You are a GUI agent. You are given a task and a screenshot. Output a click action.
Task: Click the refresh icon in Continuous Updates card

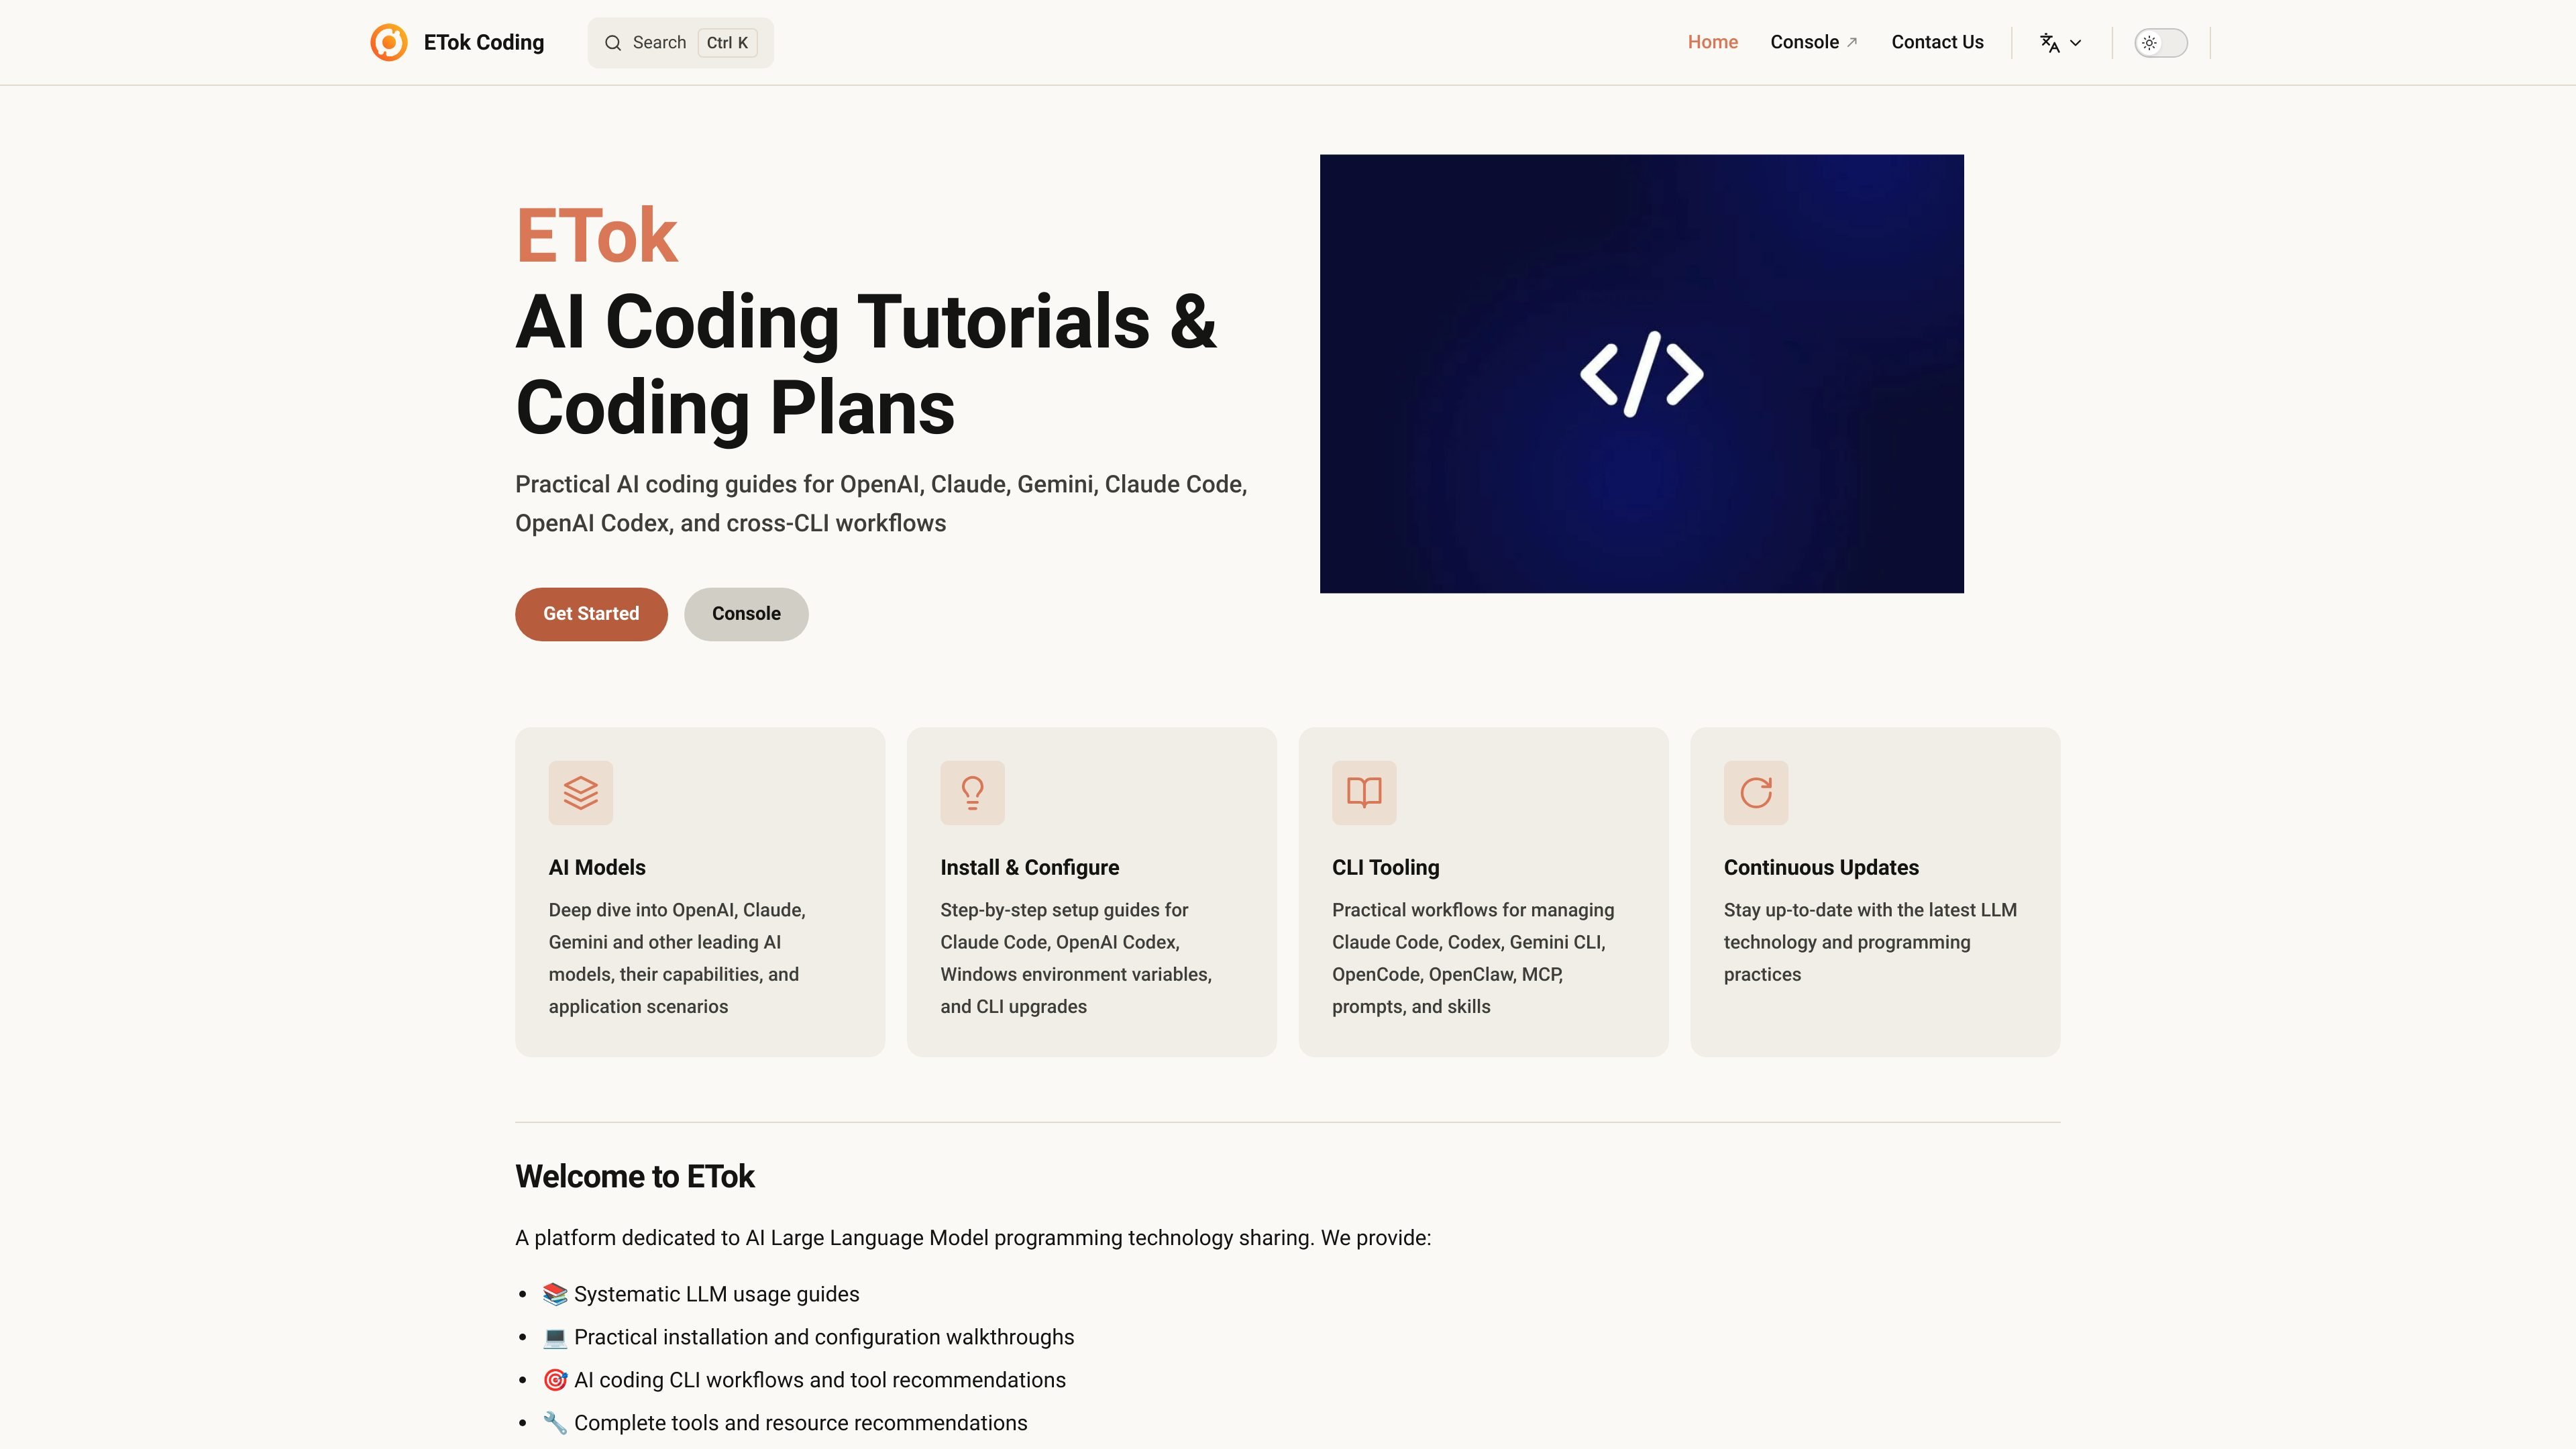click(1756, 793)
